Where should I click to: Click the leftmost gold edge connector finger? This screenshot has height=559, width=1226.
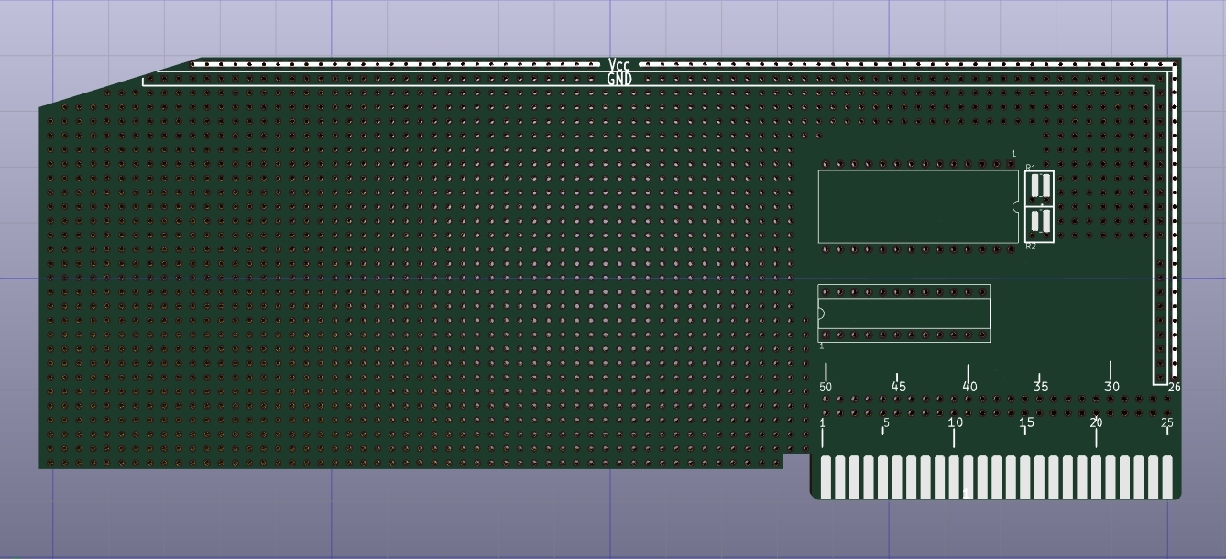click(826, 477)
